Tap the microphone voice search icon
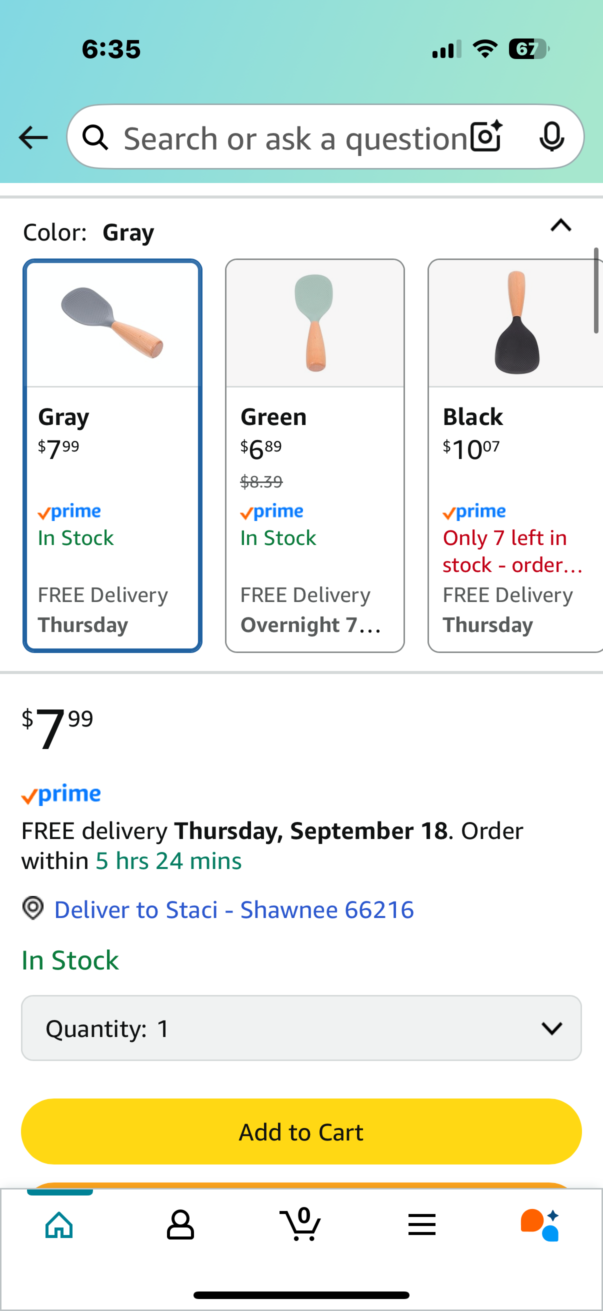Screen dimensions: 603x1311 tap(551, 137)
